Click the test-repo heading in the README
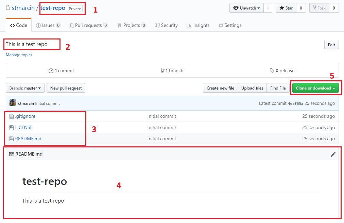Image resolution: width=344 pixels, height=223 pixels. [45, 181]
